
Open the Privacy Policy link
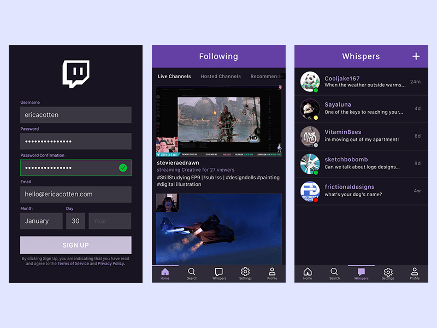click(111, 263)
